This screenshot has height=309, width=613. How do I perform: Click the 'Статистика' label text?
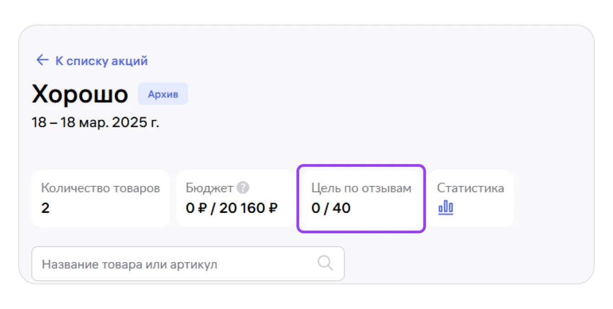[470, 188]
